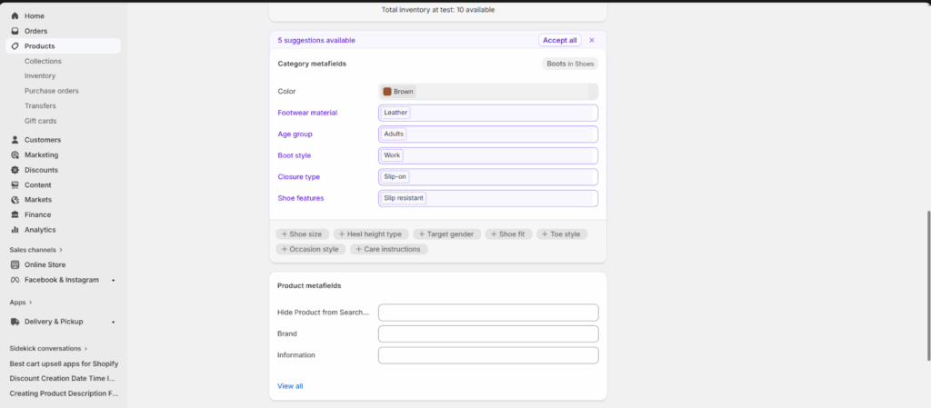The height and width of the screenshot is (408, 931).
Task: Click the Brown color swatch chip
Action: (x=398, y=92)
